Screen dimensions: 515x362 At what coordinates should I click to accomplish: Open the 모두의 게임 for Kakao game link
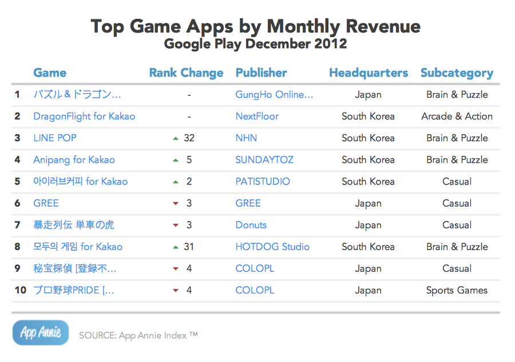point(78,246)
